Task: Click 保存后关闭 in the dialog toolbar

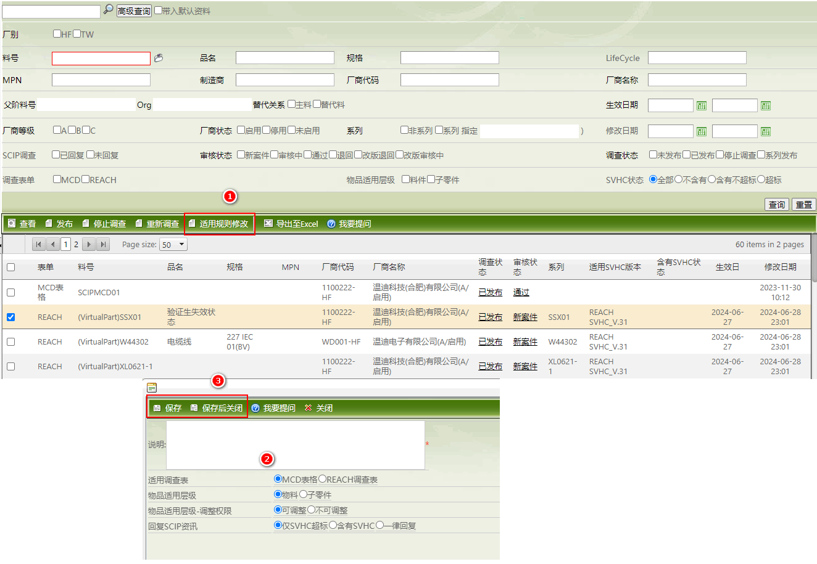Action: point(217,408)
